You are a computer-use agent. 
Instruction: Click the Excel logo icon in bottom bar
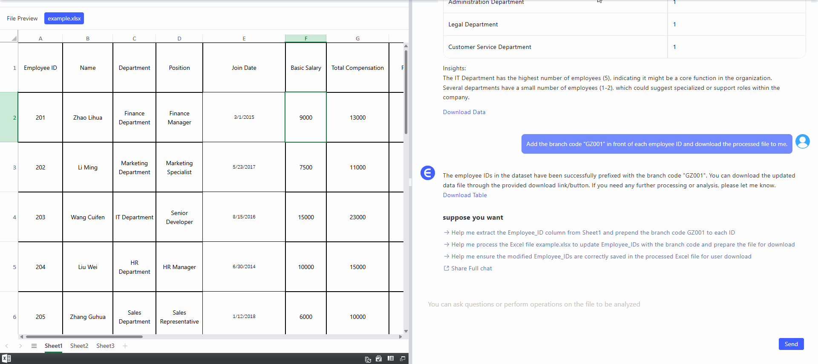[x=6, y=358]
